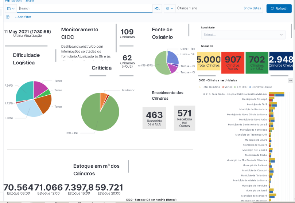
Task: Focus the Search query input field
Action: tap(85, 8)
